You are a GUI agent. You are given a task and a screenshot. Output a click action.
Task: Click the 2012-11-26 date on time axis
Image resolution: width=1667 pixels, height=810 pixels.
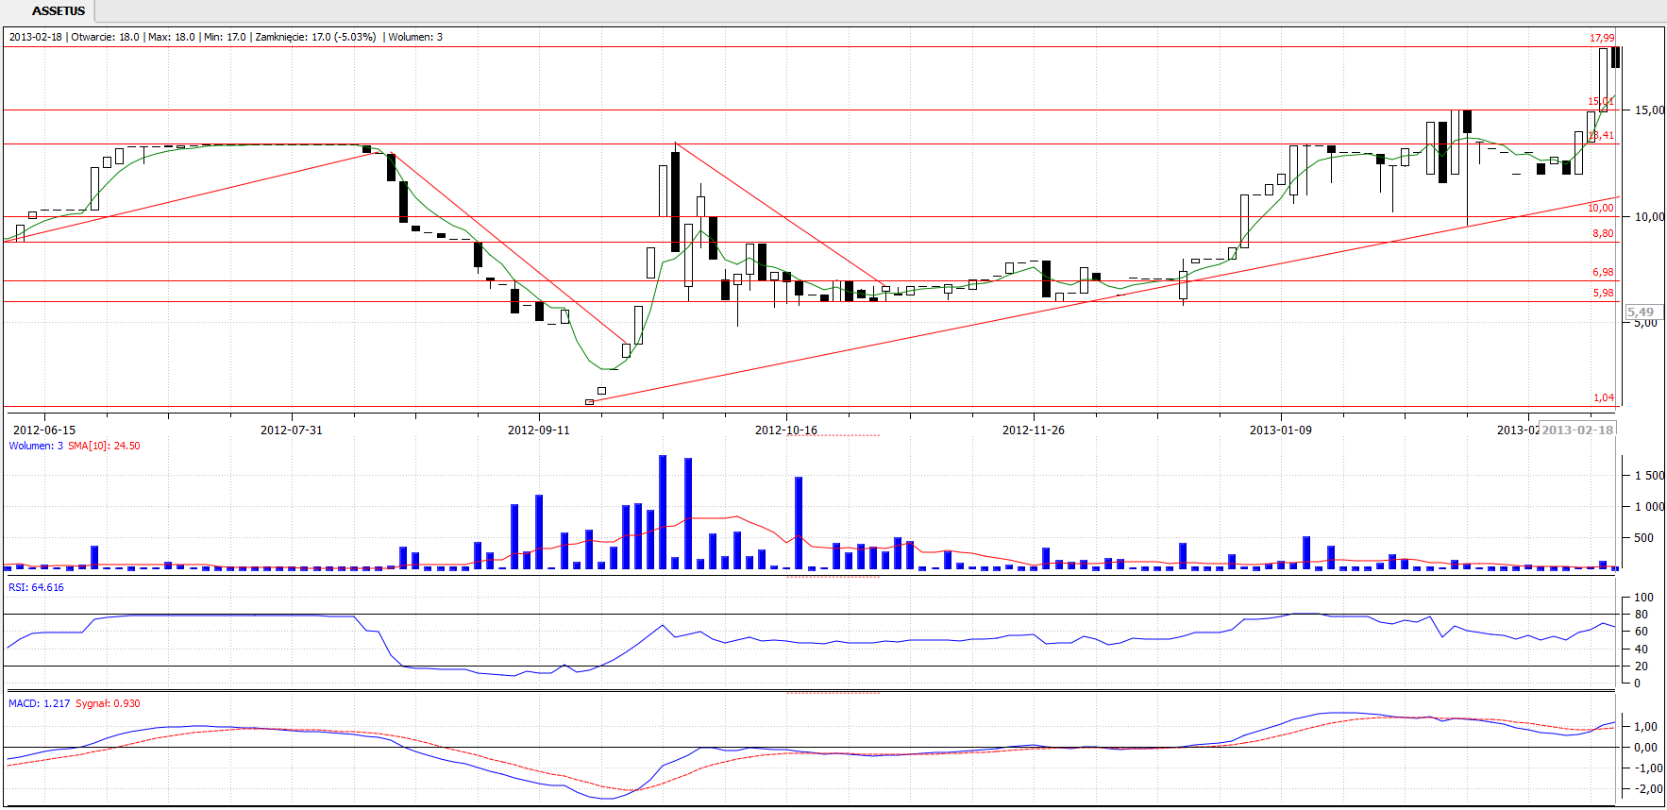[x=1033, y=430]
